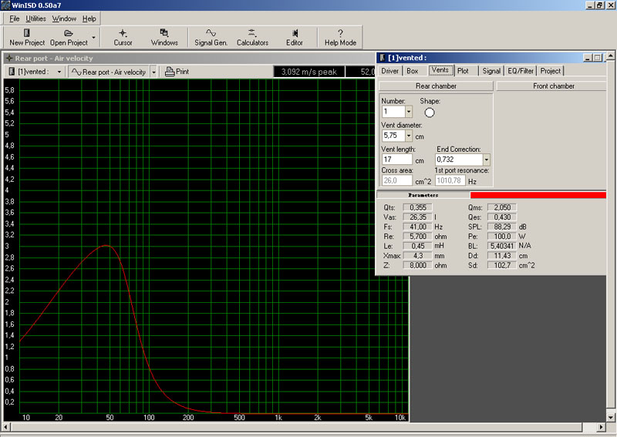Click the round port Shape selector

(430, 112)
